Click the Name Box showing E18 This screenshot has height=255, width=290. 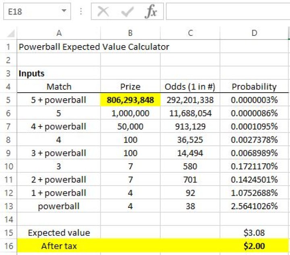[x=37, y=11]
